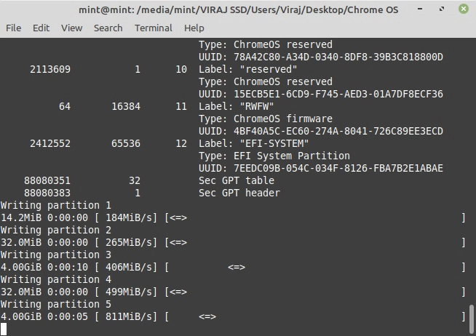Close the terminal window

click(x=462, y=9)
